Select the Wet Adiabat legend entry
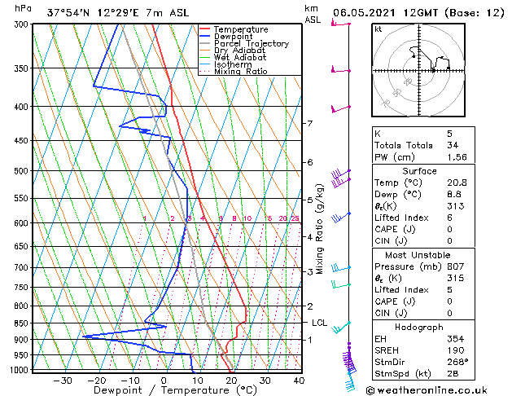Image resolution: width=512 pixels, height=396 pixels. tap(240, 58)
